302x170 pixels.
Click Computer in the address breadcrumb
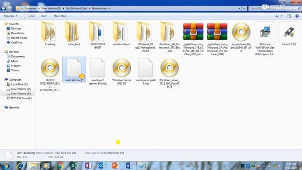30,8
